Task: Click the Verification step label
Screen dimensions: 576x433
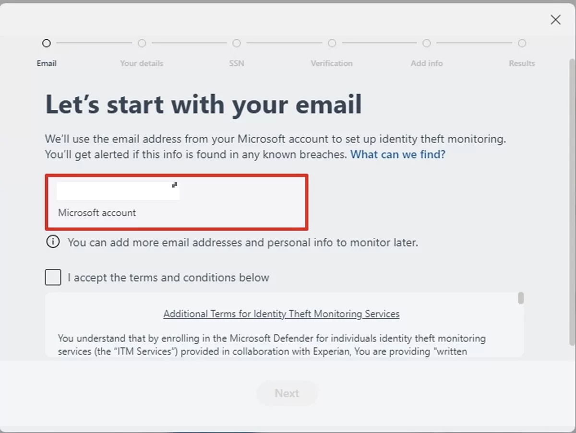Action: click(332, 63)
